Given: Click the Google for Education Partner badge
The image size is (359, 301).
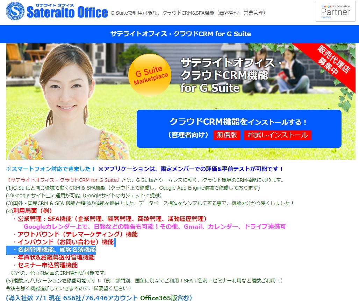Looking at the screenshot, I should 336,11.
